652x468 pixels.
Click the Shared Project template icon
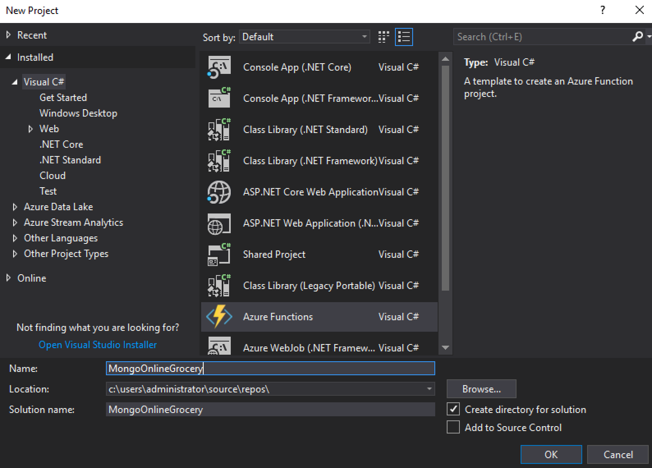(219, 255)
